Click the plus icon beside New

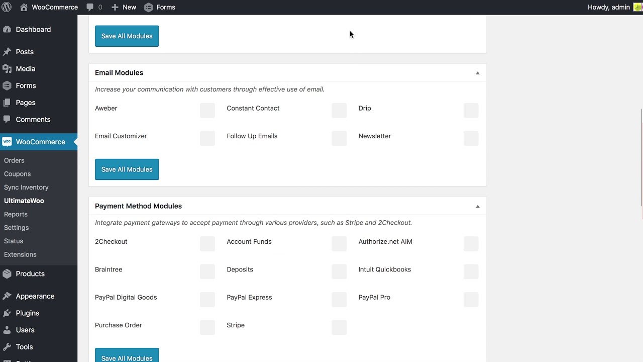pyautogui.click(x=115, y=7)
